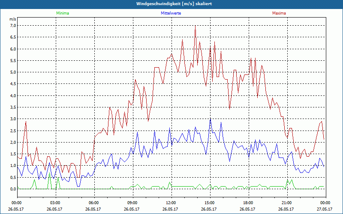The height and width of the screenshot is (214, 343).
Task: Click the green Minima spike before 03:00
Action: (x=49, y=173)
